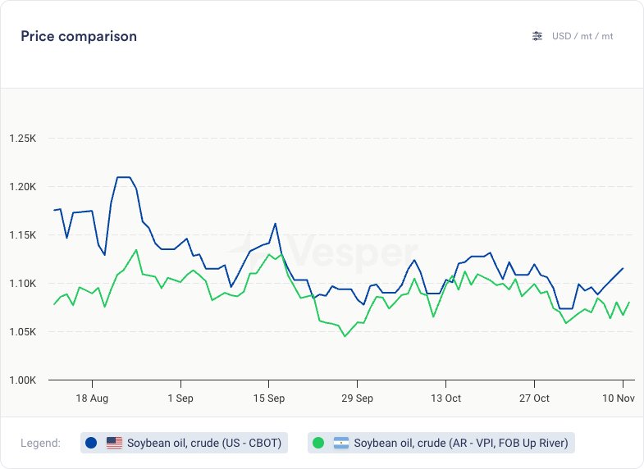Click the 1.00K price axis label
The height and width of the screenshot is (469, 644).
(x=22, y=380)
